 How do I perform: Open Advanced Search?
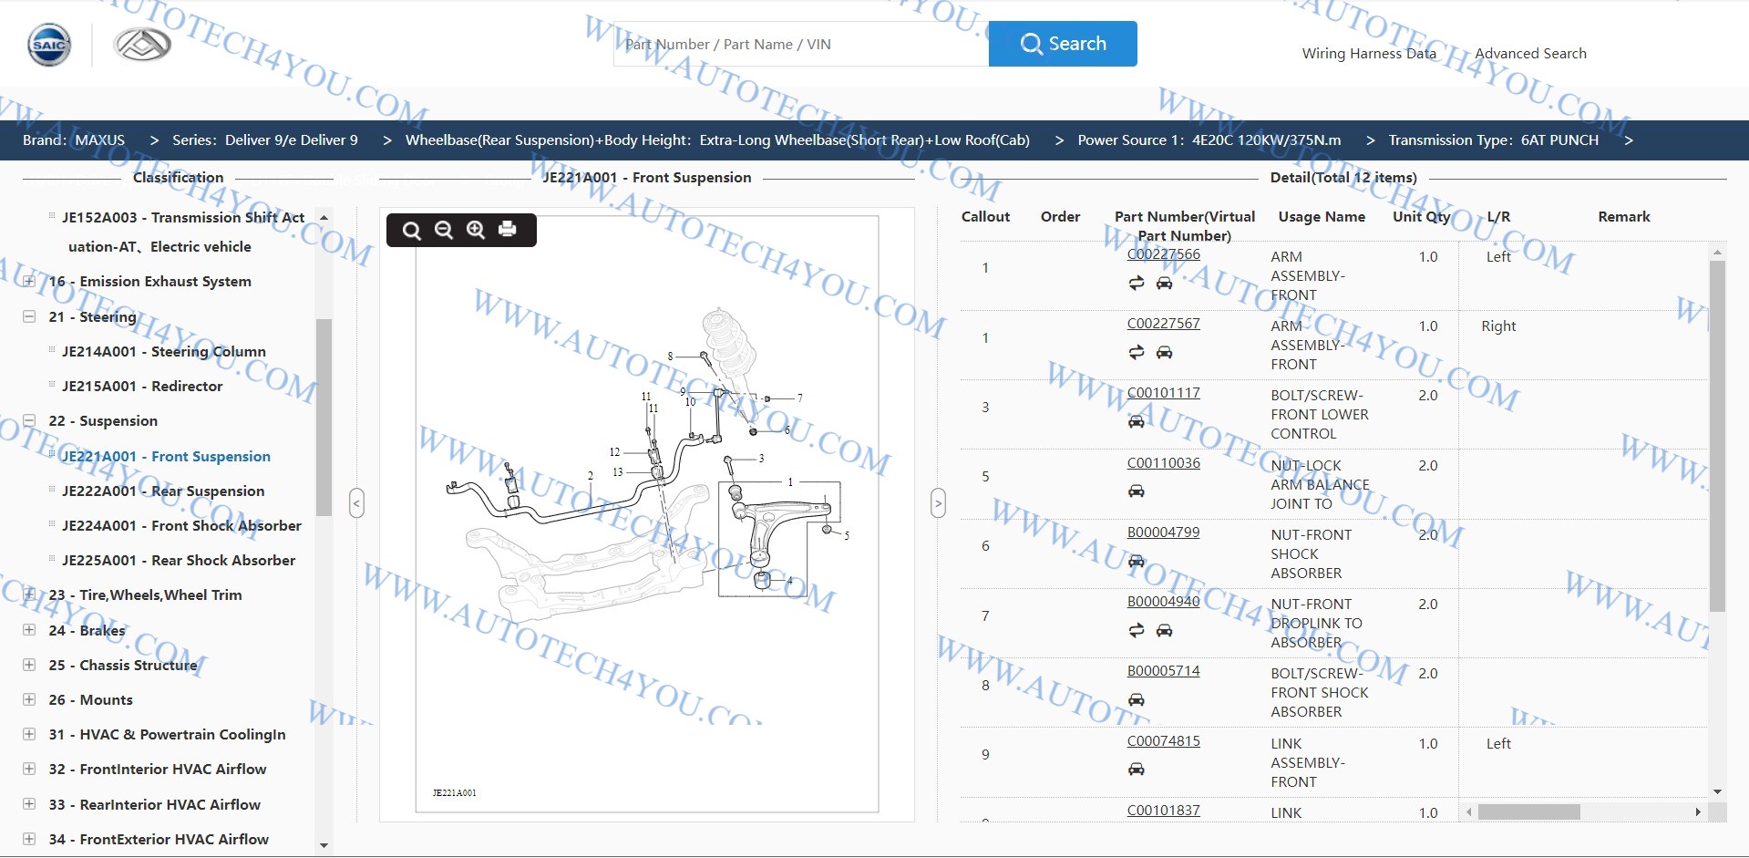[1530, 54]
